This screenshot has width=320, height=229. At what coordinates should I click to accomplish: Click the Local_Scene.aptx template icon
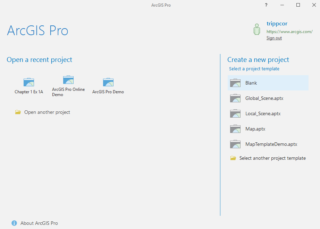pyautogui.click(x=235, y=113)
